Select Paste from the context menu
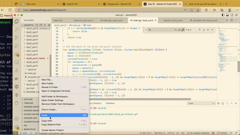The height and width of the screenshot is (135, 240). [x=64, y=115]
